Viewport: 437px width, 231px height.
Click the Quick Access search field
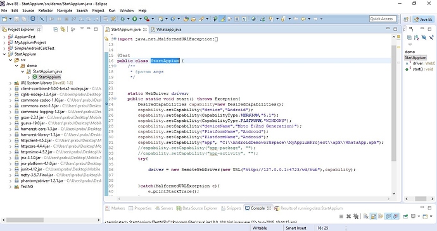click(x=383, y=19)
